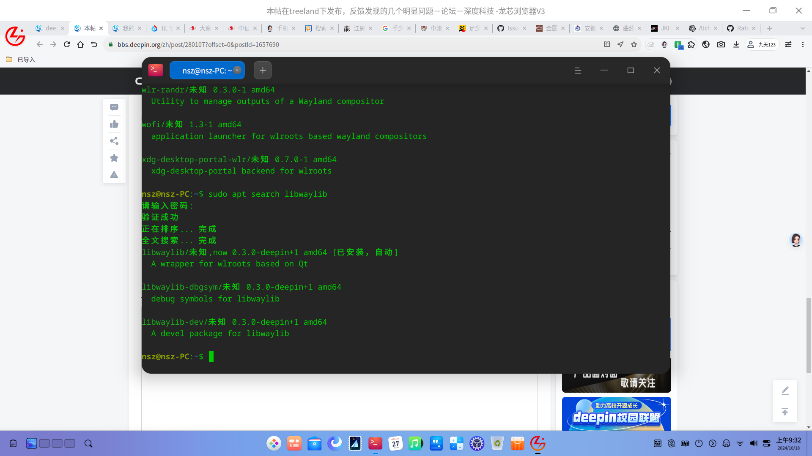Viewport: 812px width, 456px height.
Task: Open the 已导入 bookmarks folder
Action: pos(21,60)
